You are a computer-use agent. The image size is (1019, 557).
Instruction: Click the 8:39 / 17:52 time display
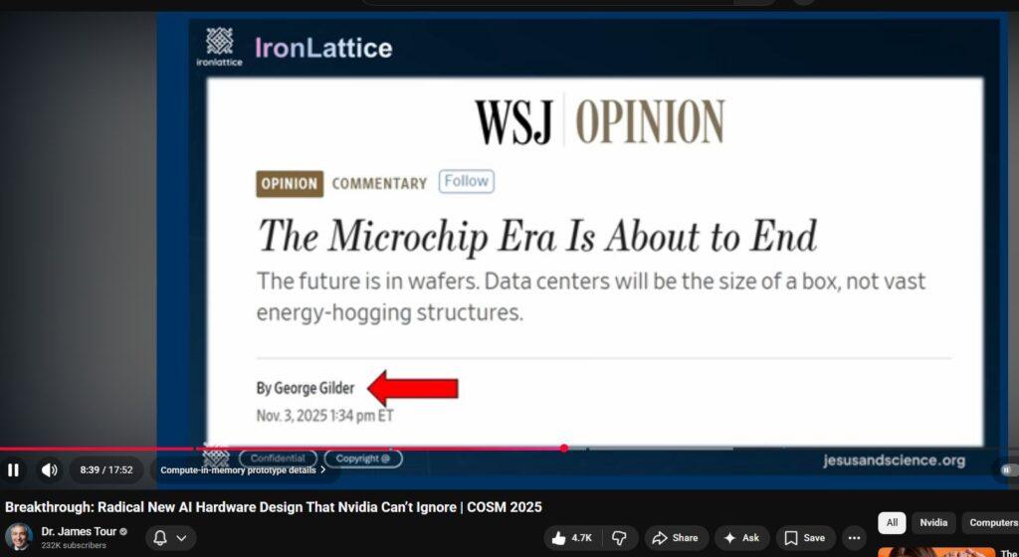pos(106,469)
